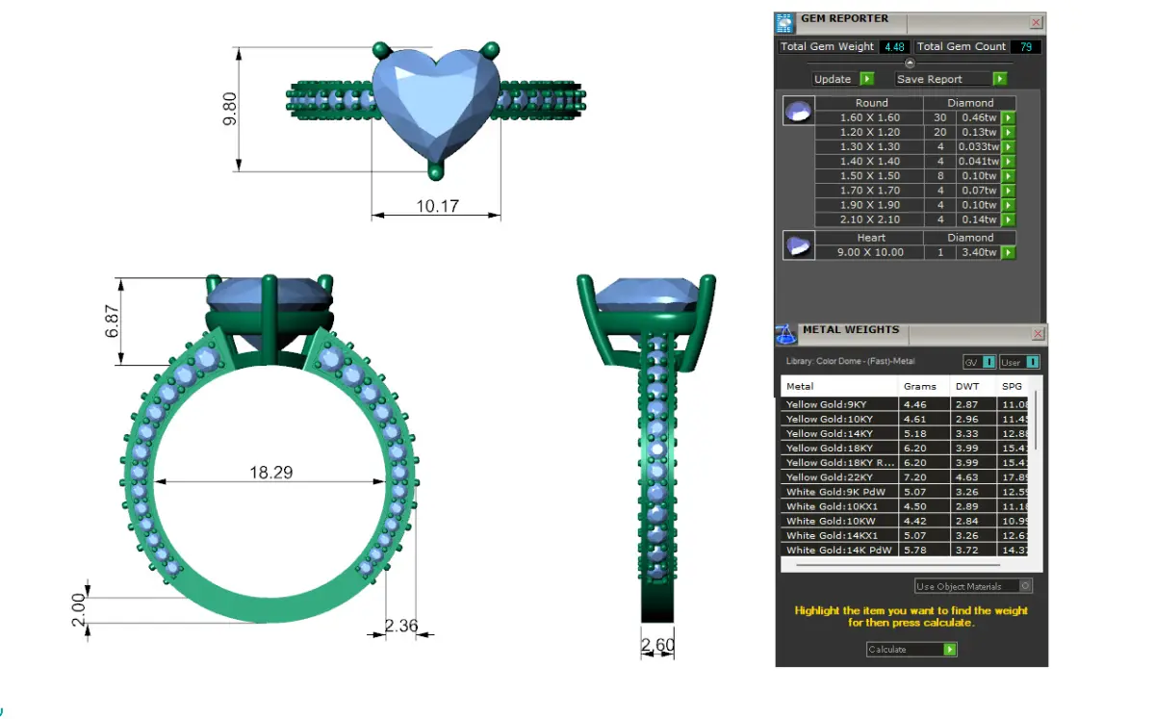
Task: Click the 18.29 inner diameter dimension
Action: pyautogui.click(x=270, y=472)
